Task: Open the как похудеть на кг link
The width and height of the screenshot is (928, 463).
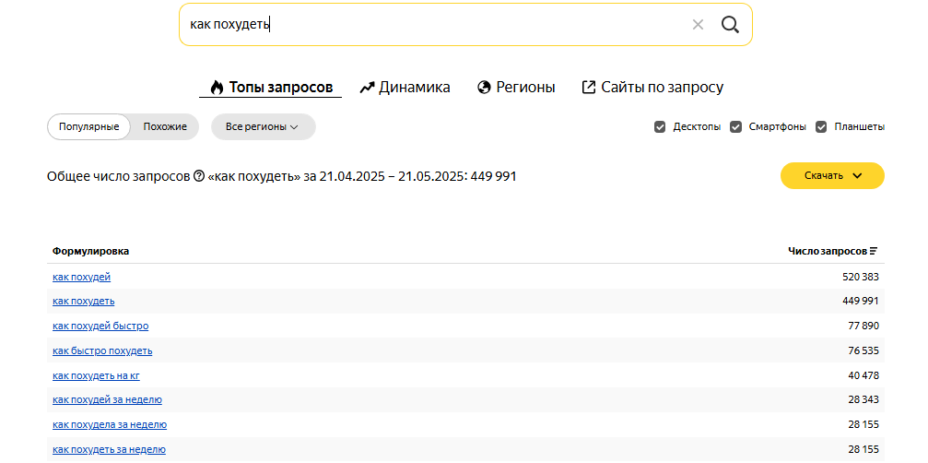Action: (96, 376)
